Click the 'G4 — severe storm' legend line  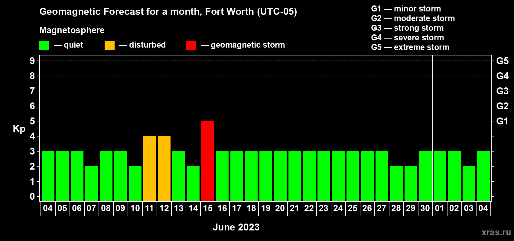coord(407,38)
